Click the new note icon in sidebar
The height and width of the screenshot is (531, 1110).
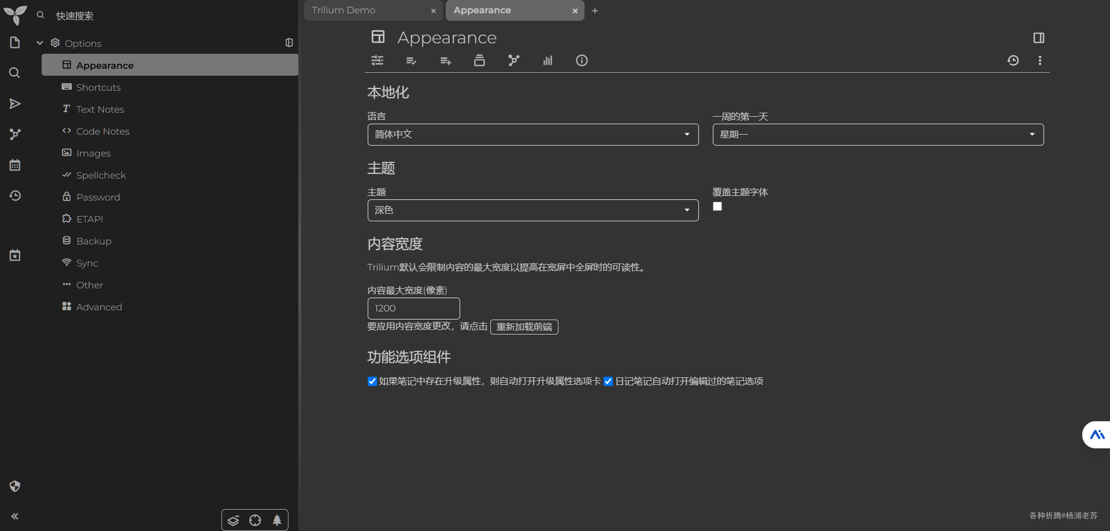point(15,43)
